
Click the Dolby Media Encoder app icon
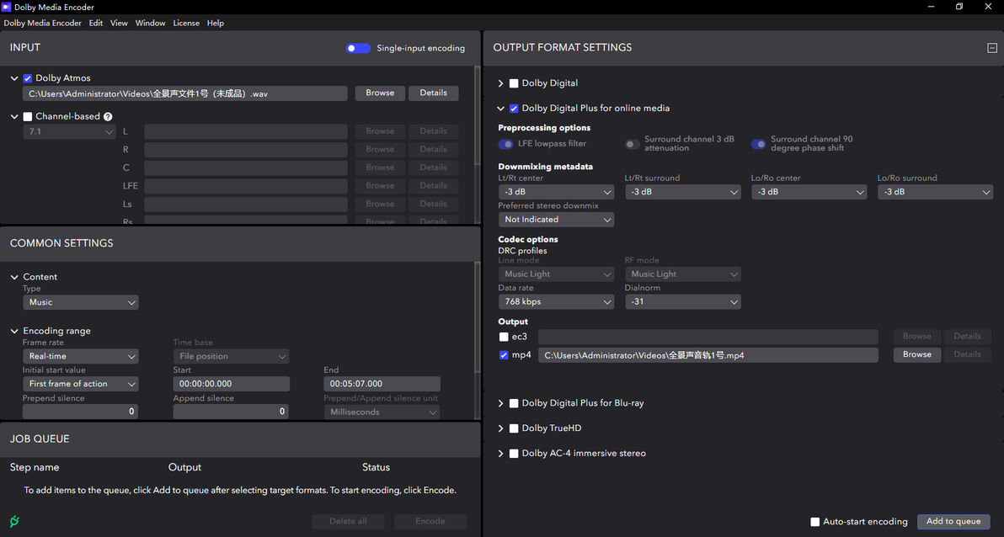(7, 7)
